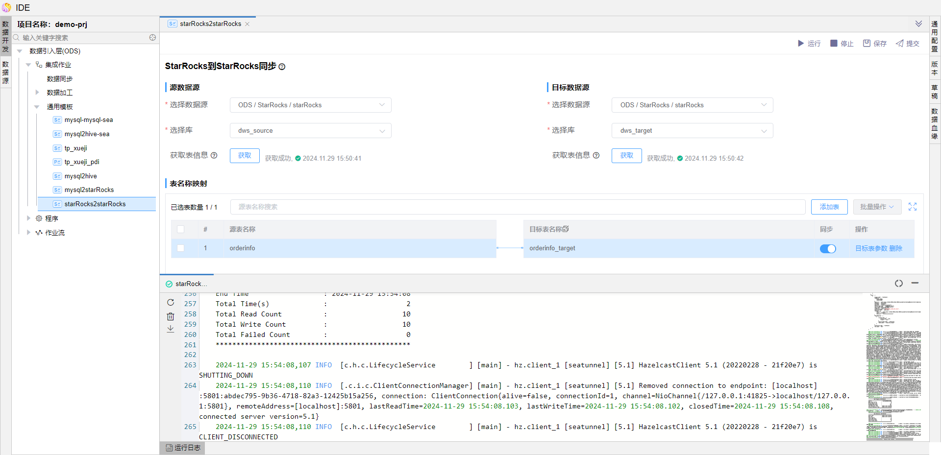Click the Run (运行) play icon
941x455 pixels.
801,44
